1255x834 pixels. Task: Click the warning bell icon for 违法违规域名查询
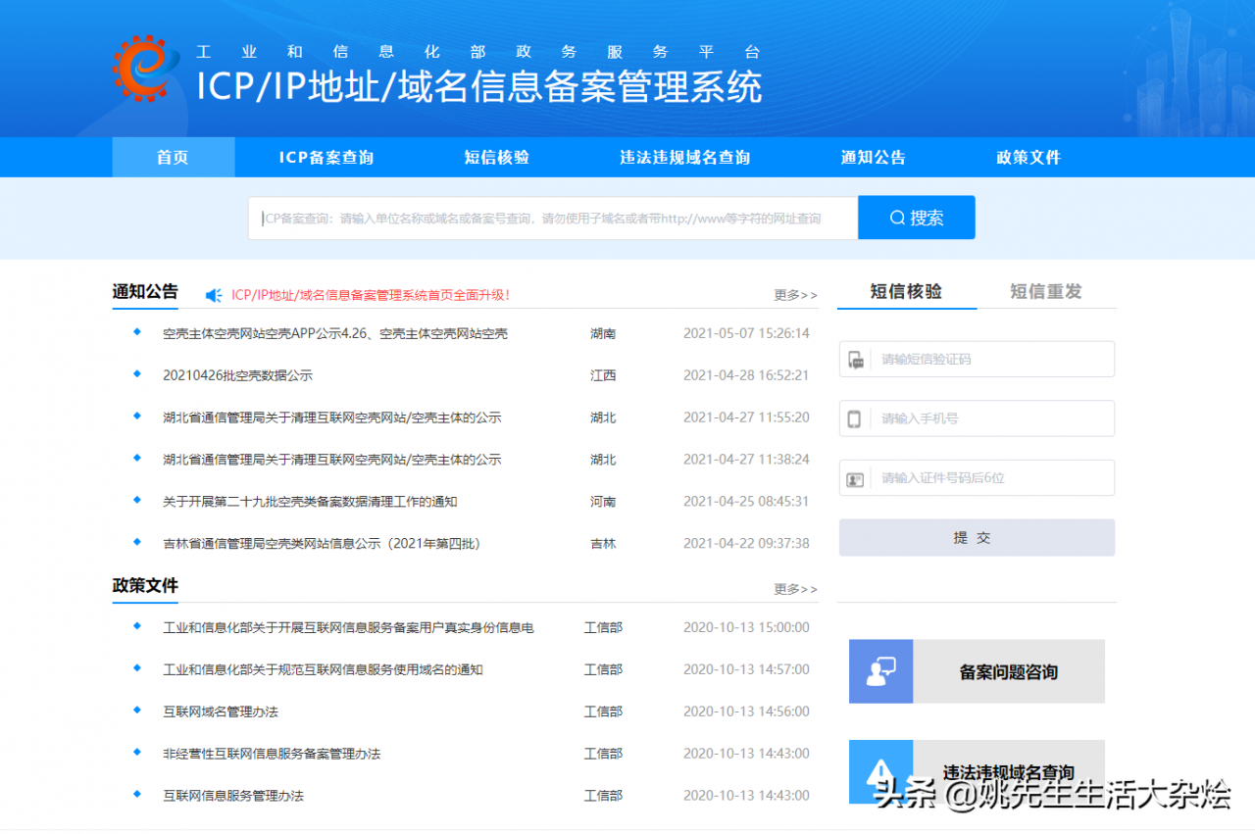879,772
